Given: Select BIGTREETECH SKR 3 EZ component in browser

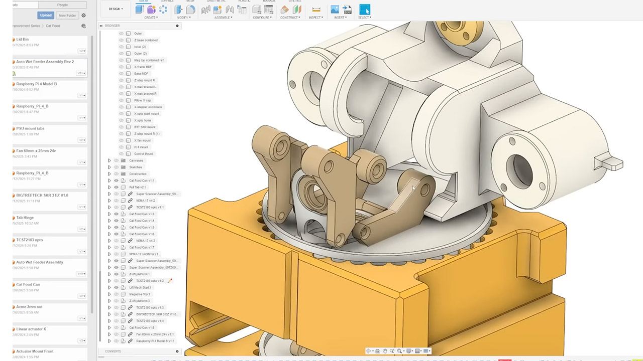Looking at the screenshot, I should [x=157, y=314].
